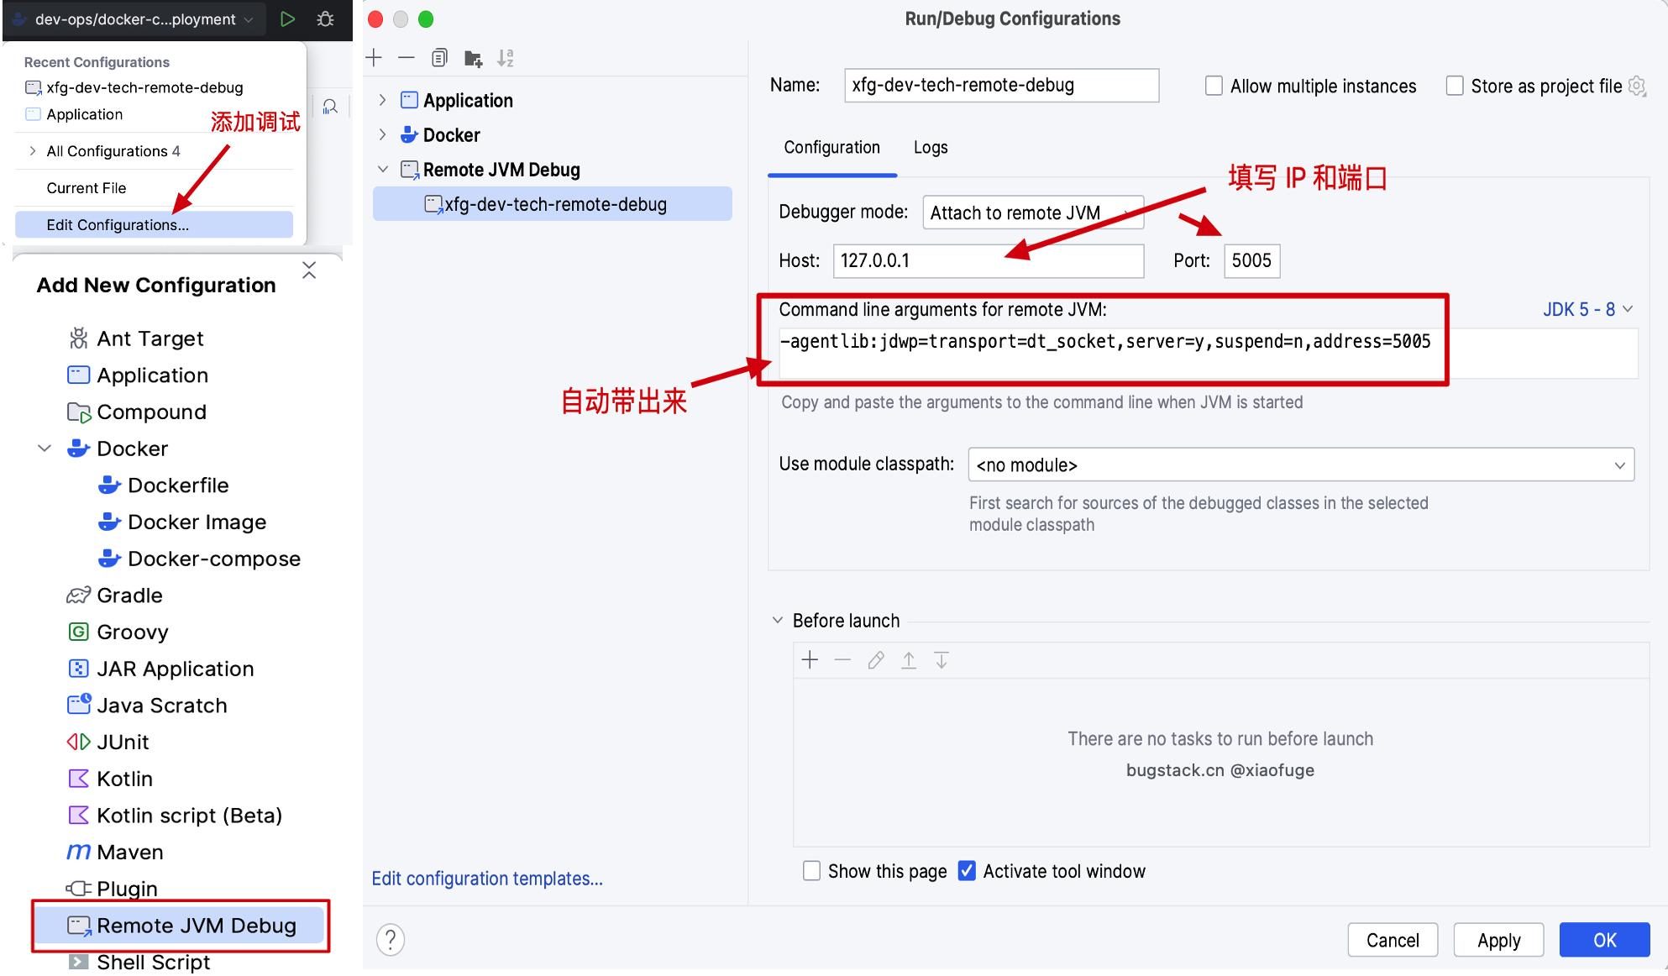
Task: Select Ant Target configuration type
Action: tap(150, 338)
